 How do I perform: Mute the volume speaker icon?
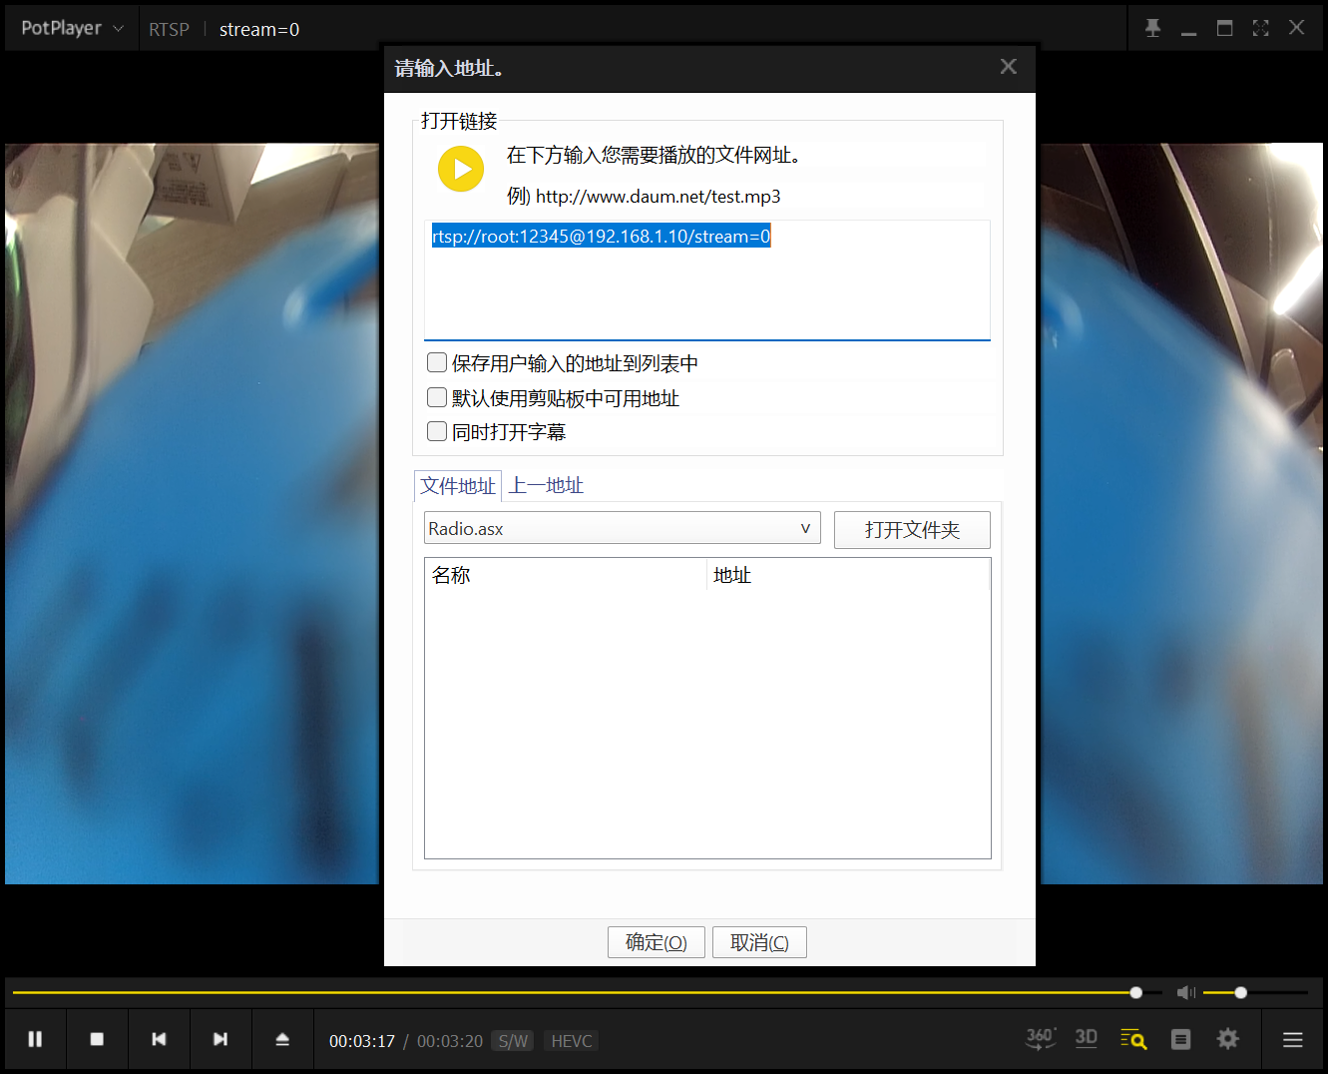point(1185,992)
